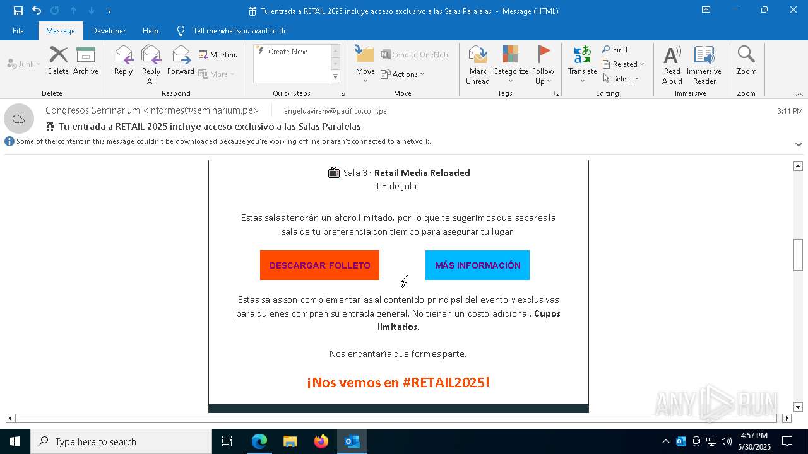Screen dimensions: 808x454
Task: Reply to the sender
Action: click(x=124, y=61)
